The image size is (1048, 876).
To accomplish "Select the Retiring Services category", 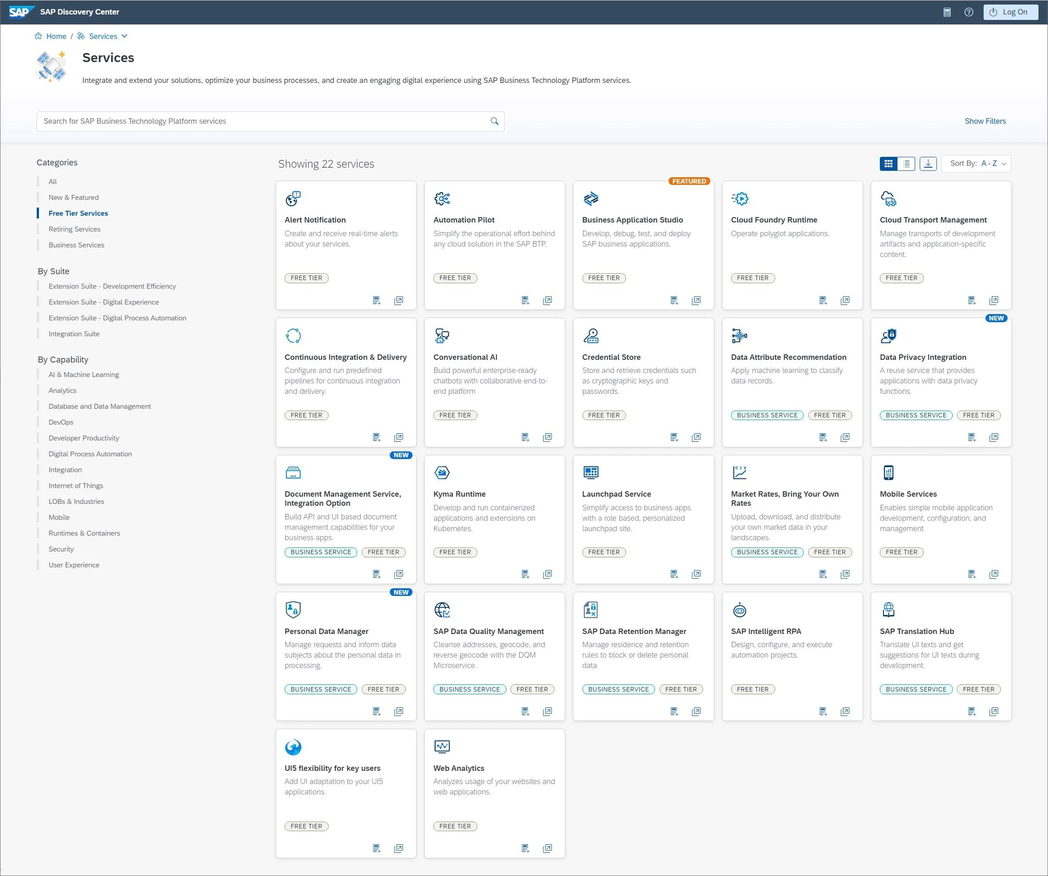I will [74, 229].
